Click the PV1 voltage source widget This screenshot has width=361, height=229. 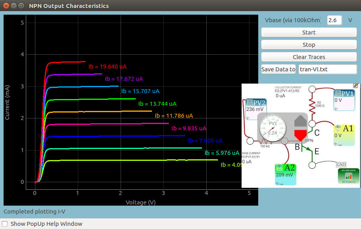[x=344, y=98]
